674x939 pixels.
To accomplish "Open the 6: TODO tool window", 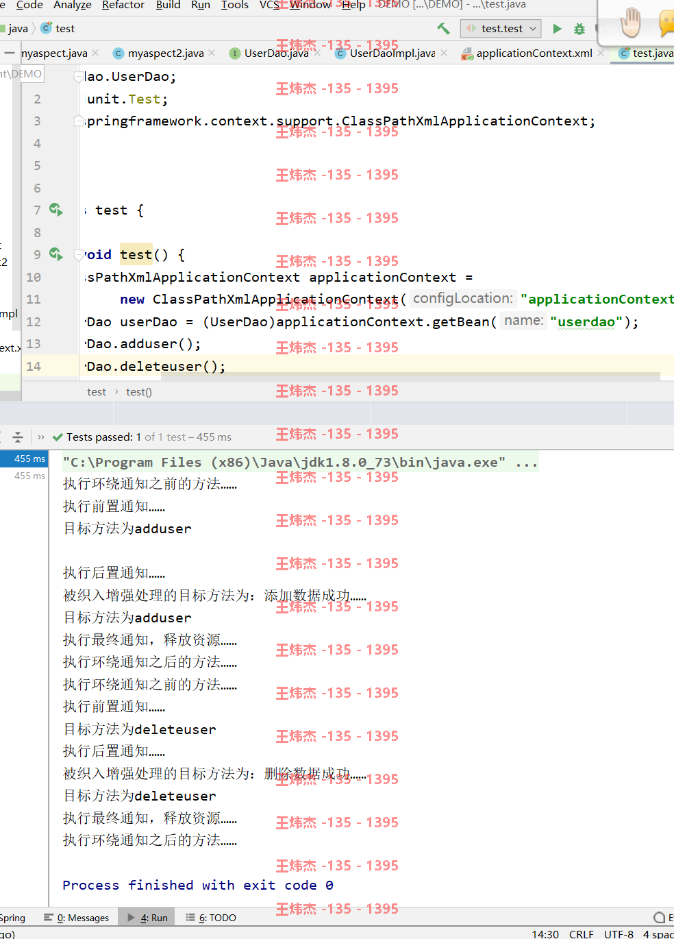I will tap(211, 917).
